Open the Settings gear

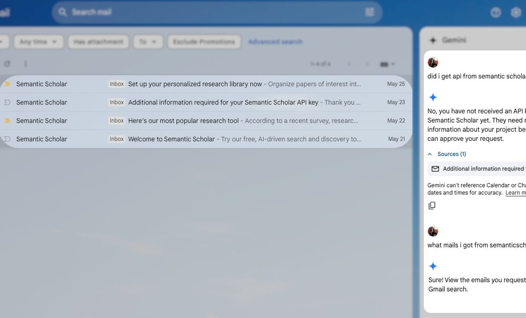tap(516, 12)
